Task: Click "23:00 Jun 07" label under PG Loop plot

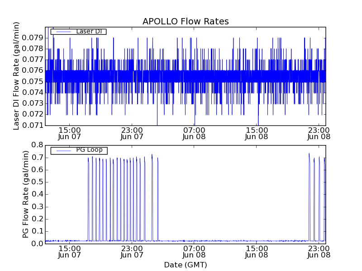Action: (x=132, y=252)
